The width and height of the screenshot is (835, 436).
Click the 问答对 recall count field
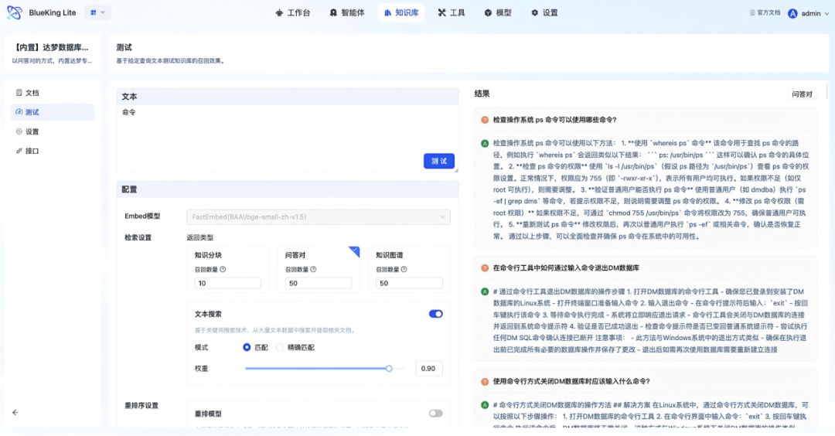(319, 283)
